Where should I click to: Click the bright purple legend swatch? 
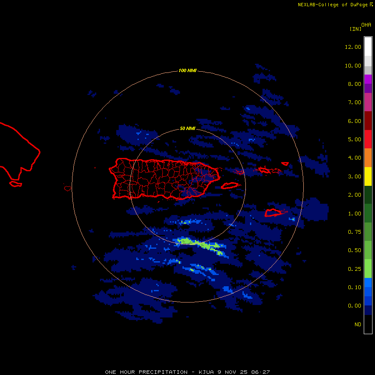point(368,79)
